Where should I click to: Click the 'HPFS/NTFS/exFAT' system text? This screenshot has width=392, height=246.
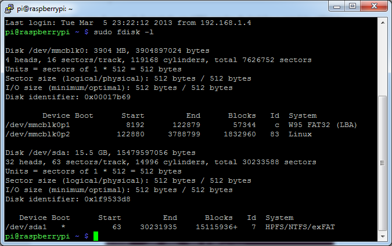pos(300,227)
